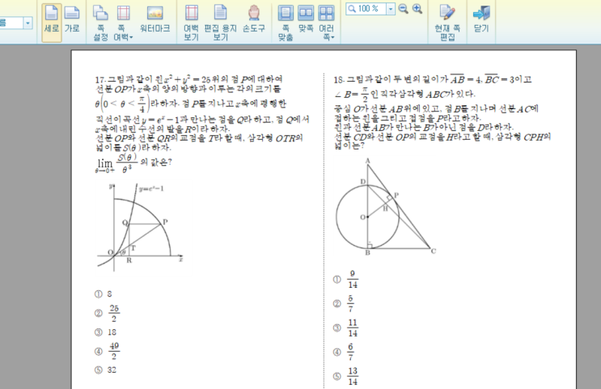Activate the 손도구 hand tool
This screenshot has height=389, width=601.
point(254,19)
